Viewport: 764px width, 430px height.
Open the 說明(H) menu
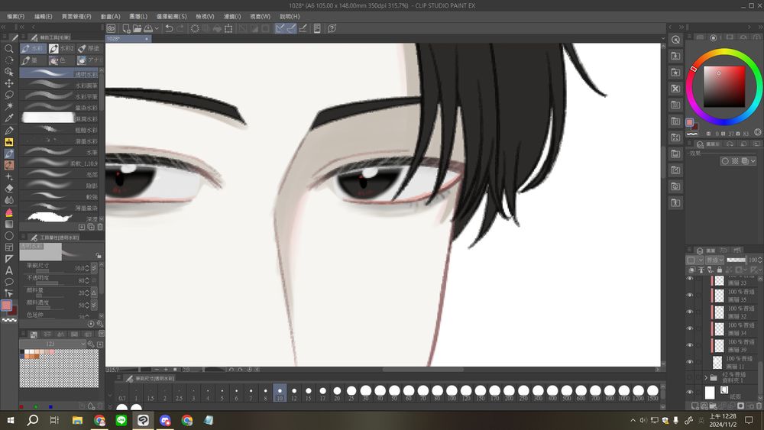290,16
